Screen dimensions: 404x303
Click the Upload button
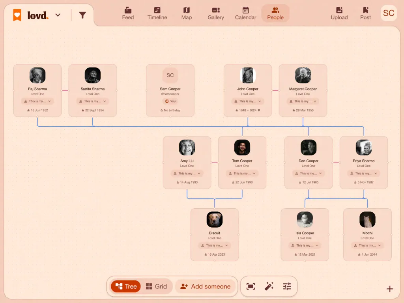pos(339,14)
